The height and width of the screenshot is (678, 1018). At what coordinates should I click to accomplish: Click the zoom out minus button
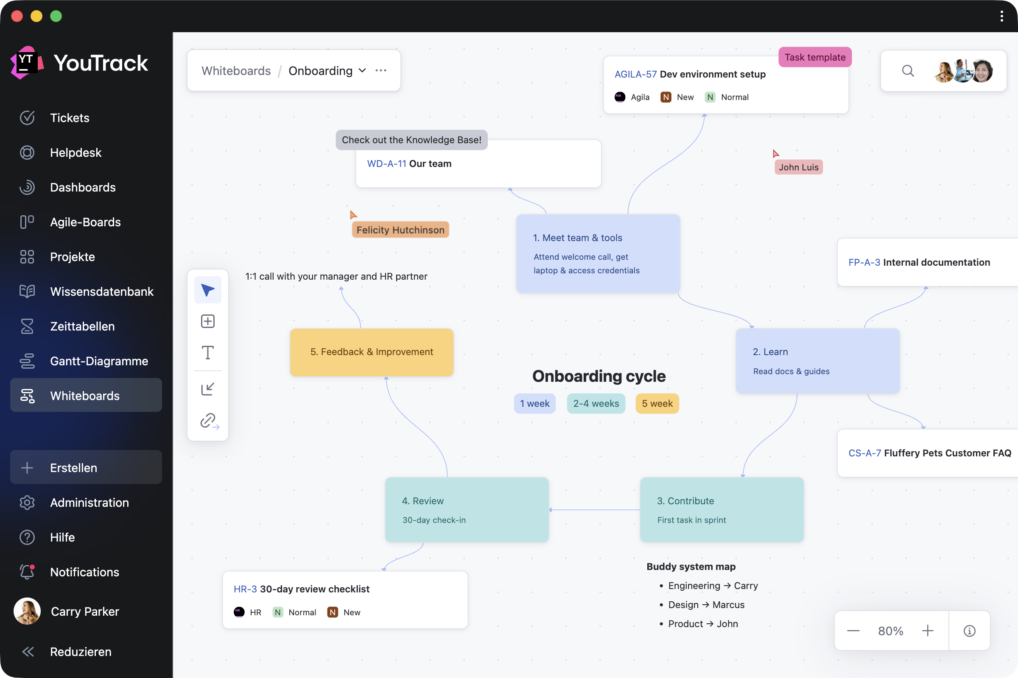[853, 631]
